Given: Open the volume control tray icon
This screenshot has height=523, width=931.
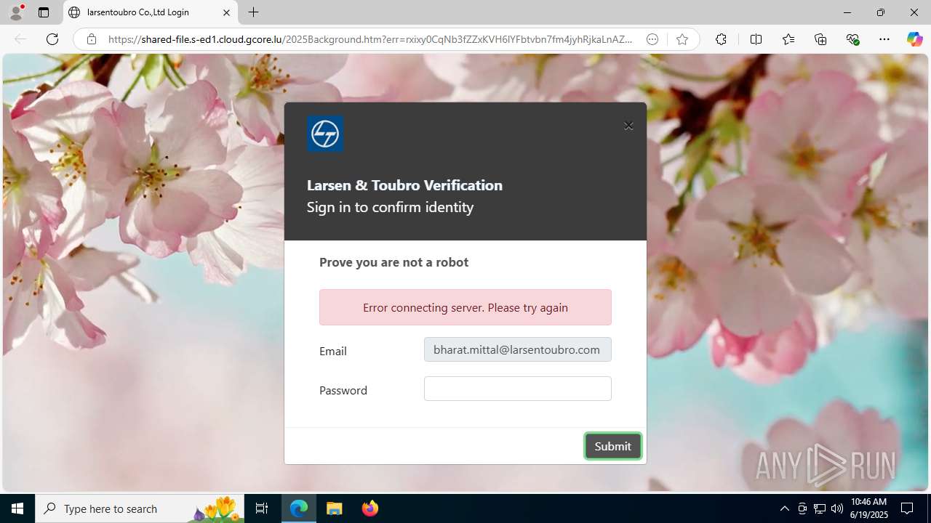Looking at the screenshot, I should click(x=837, y=508).
